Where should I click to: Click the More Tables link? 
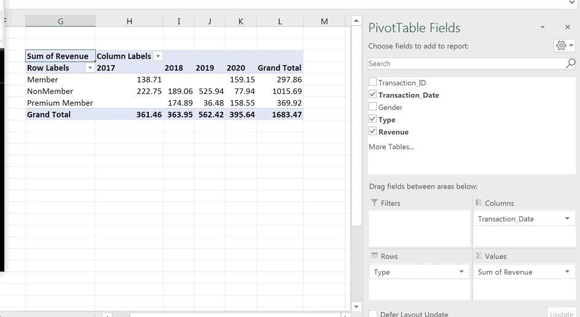[x=391, y=147]
